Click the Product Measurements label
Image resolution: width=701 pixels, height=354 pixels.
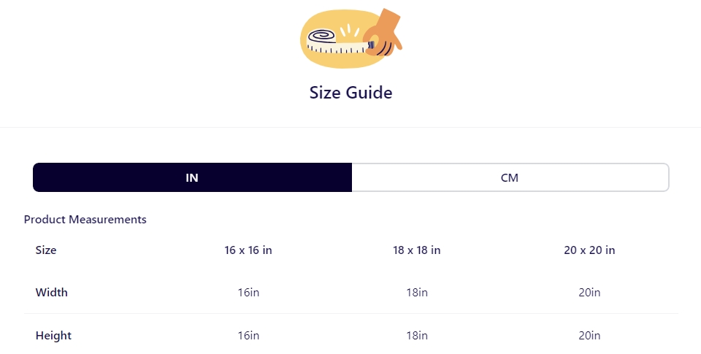tap(85, 220)
